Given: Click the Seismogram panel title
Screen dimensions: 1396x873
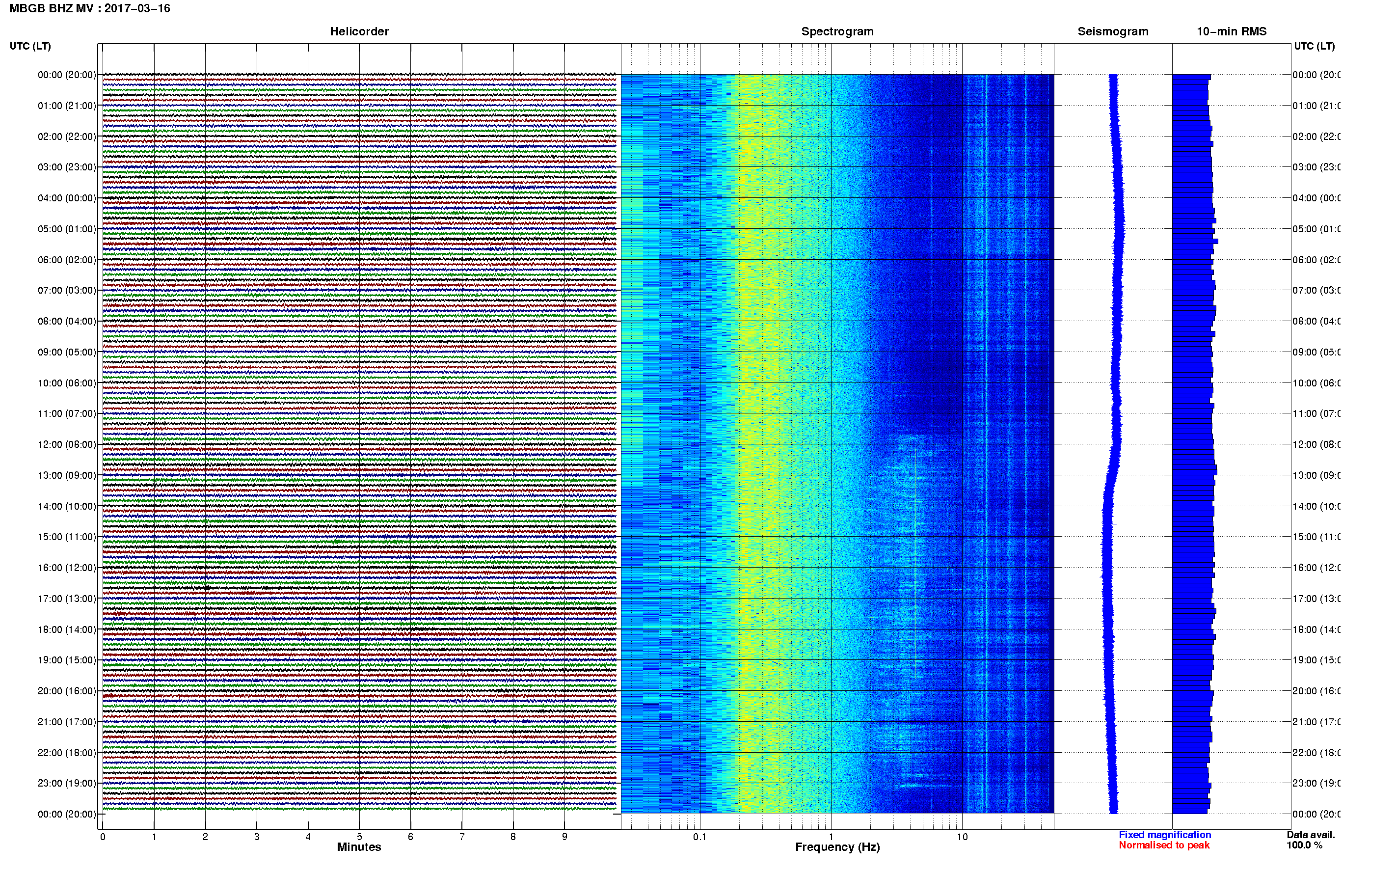Looking at the screenshot, I should [1113, 31].
